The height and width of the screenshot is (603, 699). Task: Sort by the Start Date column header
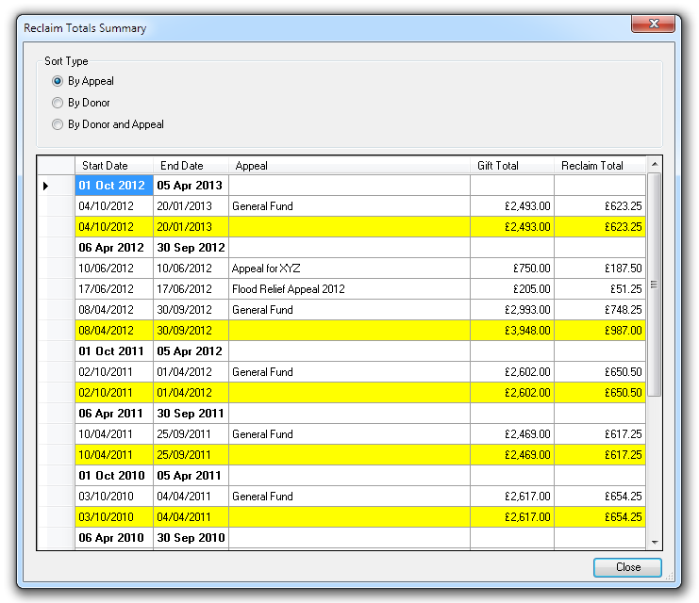point(114,165)
